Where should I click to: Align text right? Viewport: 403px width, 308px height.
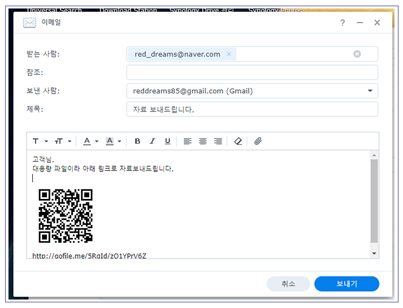coord(218,141)
